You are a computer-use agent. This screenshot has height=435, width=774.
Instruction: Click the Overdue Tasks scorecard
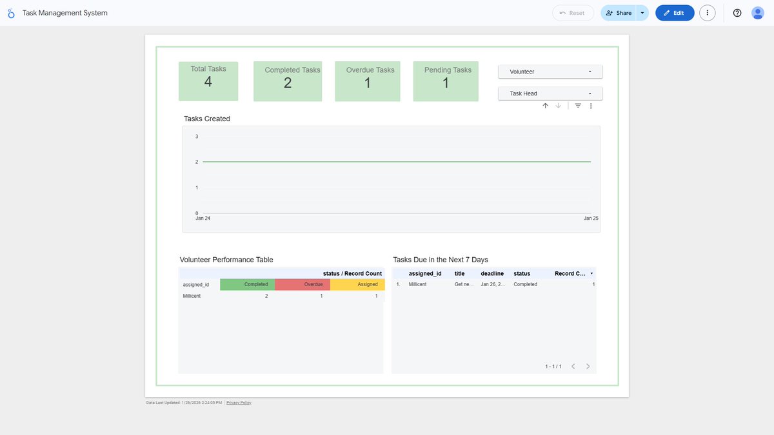pos(368,81)
